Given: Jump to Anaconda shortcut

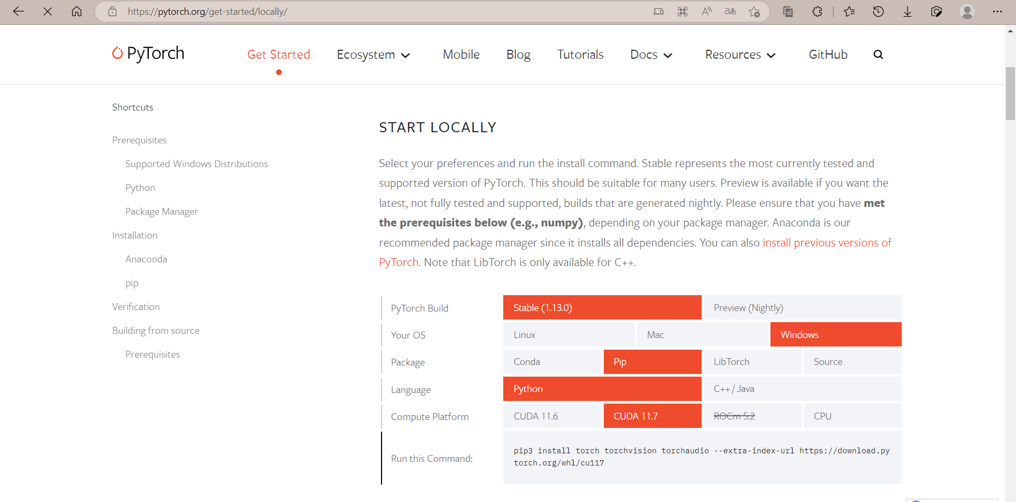Looking at the screenshot, I should (x=146, y=259).
